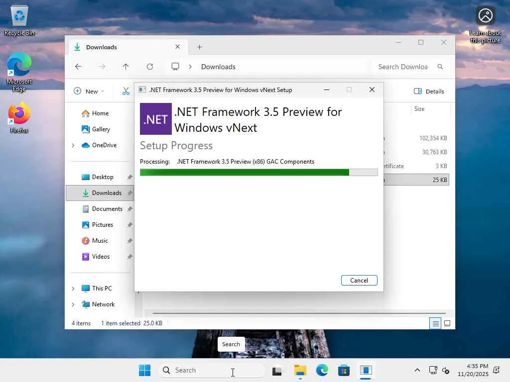Click the setup progress bar
This screenshot has height=382, width=510.
click(x=259, y=172)
